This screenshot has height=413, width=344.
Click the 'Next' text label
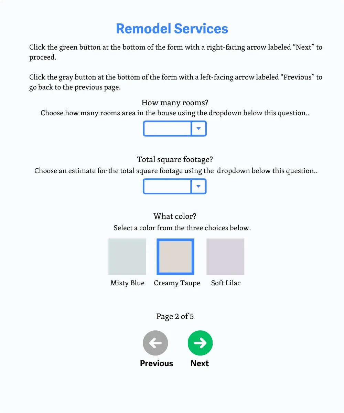point(200,363)
